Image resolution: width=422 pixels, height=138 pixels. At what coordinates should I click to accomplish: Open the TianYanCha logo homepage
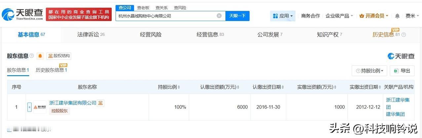(22, 14)
